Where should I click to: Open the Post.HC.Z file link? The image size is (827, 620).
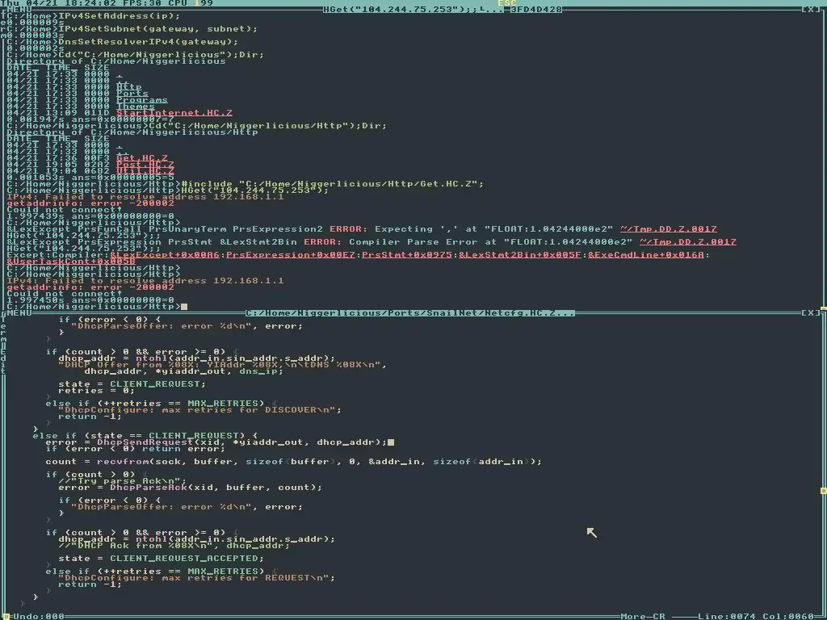coord(145,165)
